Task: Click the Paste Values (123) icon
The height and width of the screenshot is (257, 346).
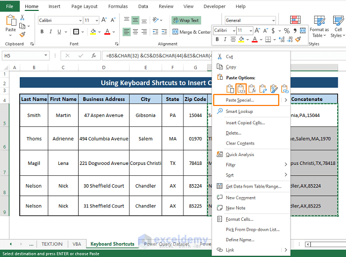Action: [241, 89]
